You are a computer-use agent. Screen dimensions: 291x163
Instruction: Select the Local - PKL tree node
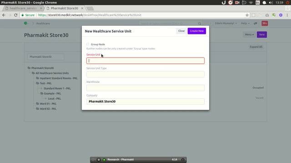(x=55, y=99)
